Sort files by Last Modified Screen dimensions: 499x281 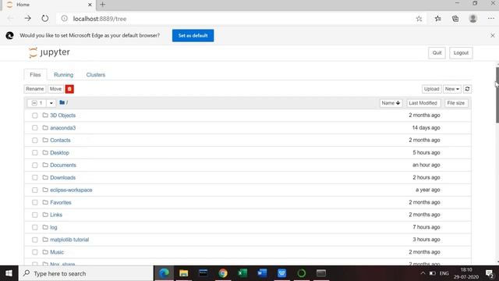point(423,103)
